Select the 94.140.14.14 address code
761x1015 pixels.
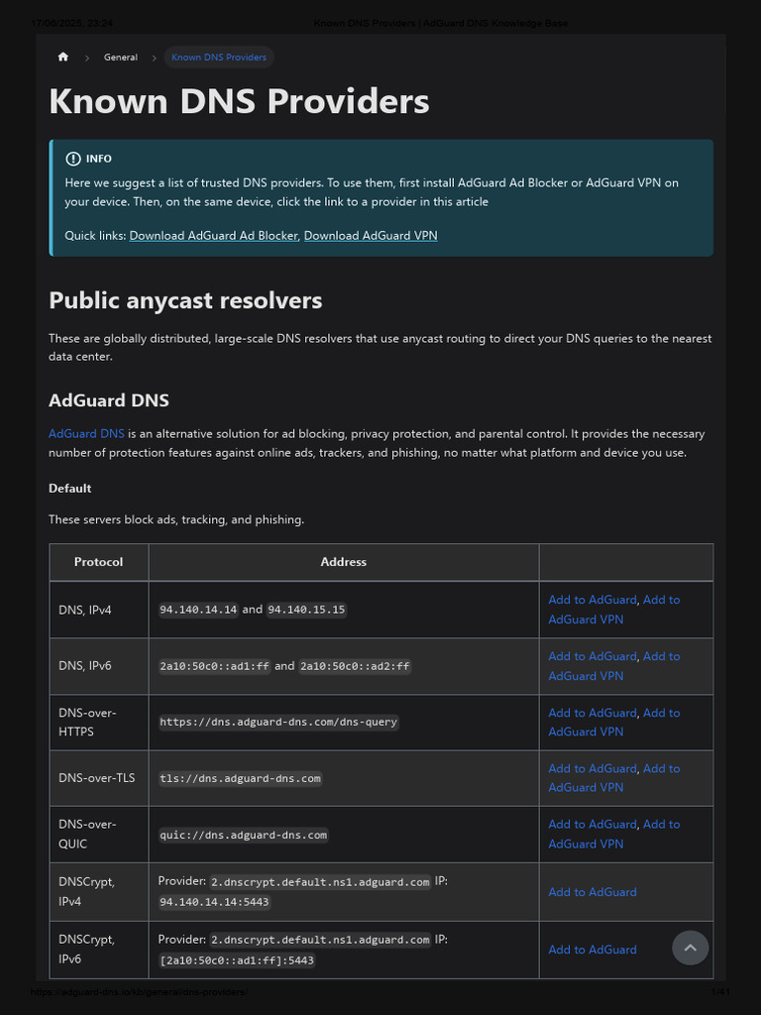click(198, 610)
